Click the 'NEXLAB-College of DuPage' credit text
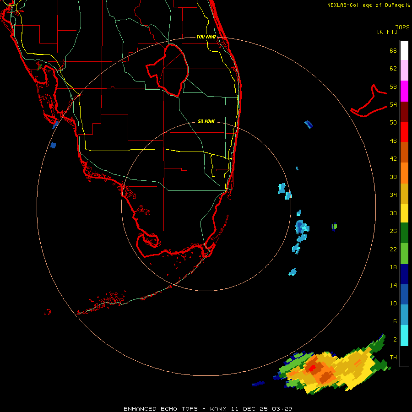Screen dimensions: 412x412 365,5
